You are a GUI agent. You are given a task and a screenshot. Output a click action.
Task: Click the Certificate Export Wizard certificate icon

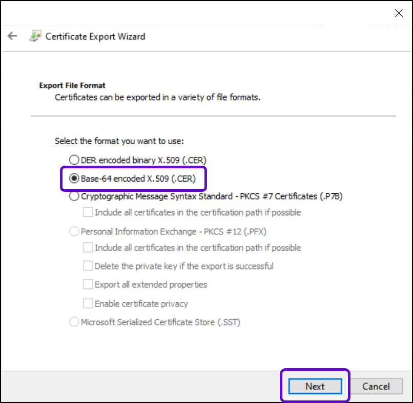click(x=35, y=36)
